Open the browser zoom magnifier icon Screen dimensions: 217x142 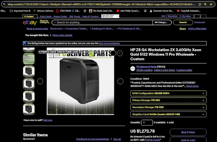(x=205, y=4)
